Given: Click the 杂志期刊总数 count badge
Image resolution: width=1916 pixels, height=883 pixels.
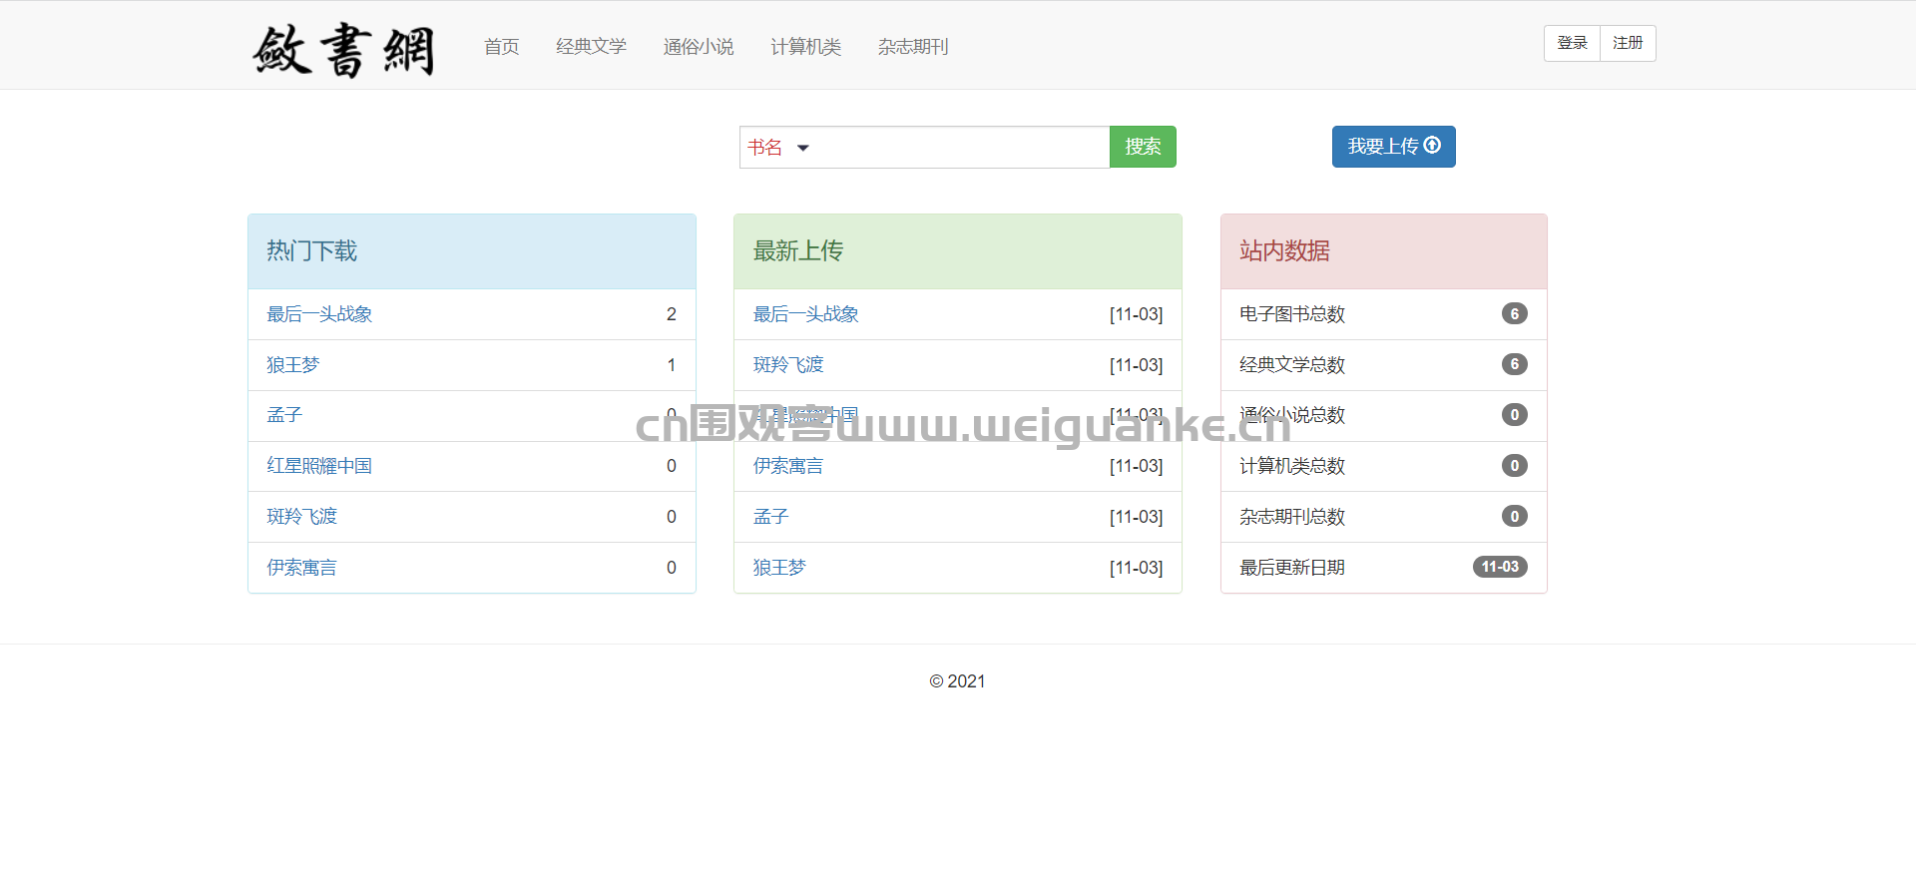Looking at the screenshot, I should 1515,516.
